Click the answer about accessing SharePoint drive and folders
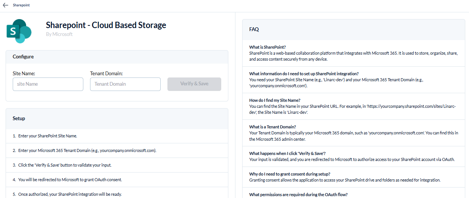The width and height of the screenshot is (469, 198). pos(345,180)
